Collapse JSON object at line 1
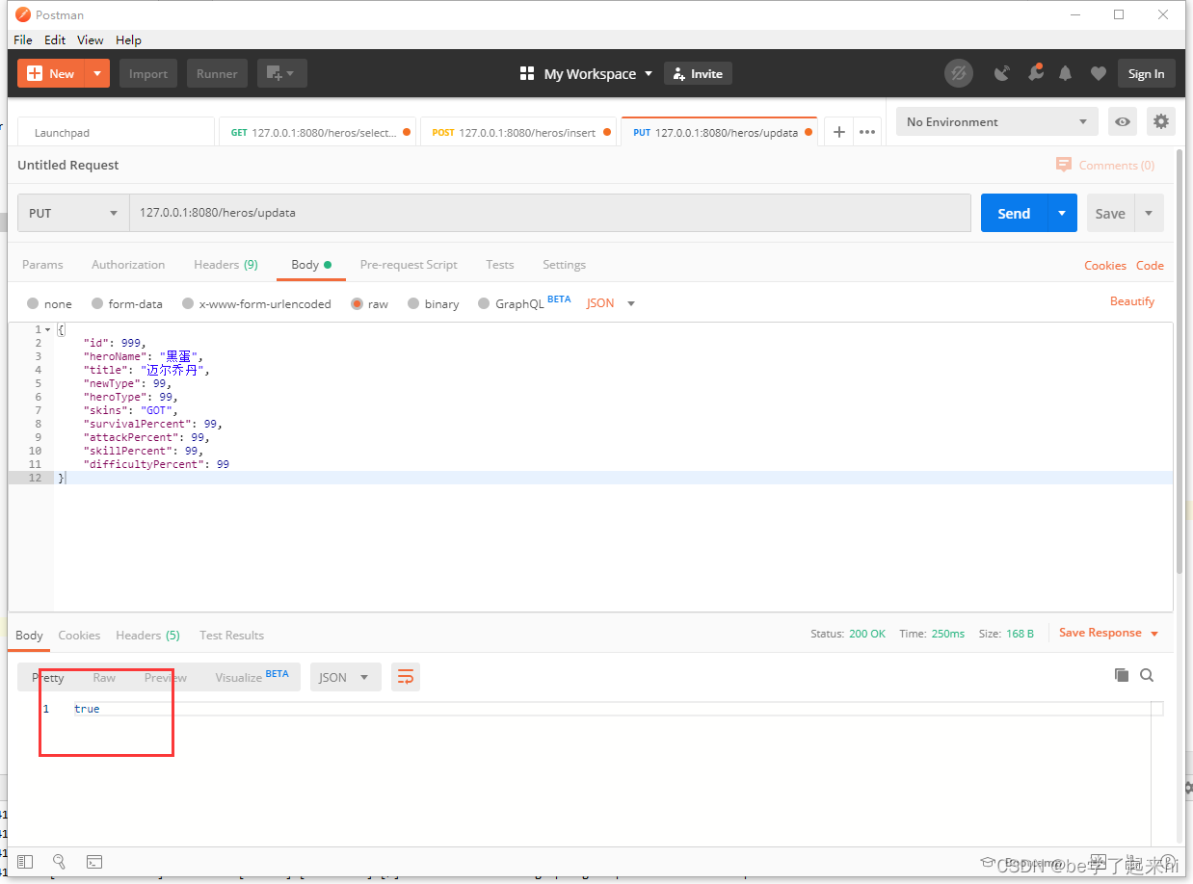The width and height of the screenshot is (1193, 884). 48,330
